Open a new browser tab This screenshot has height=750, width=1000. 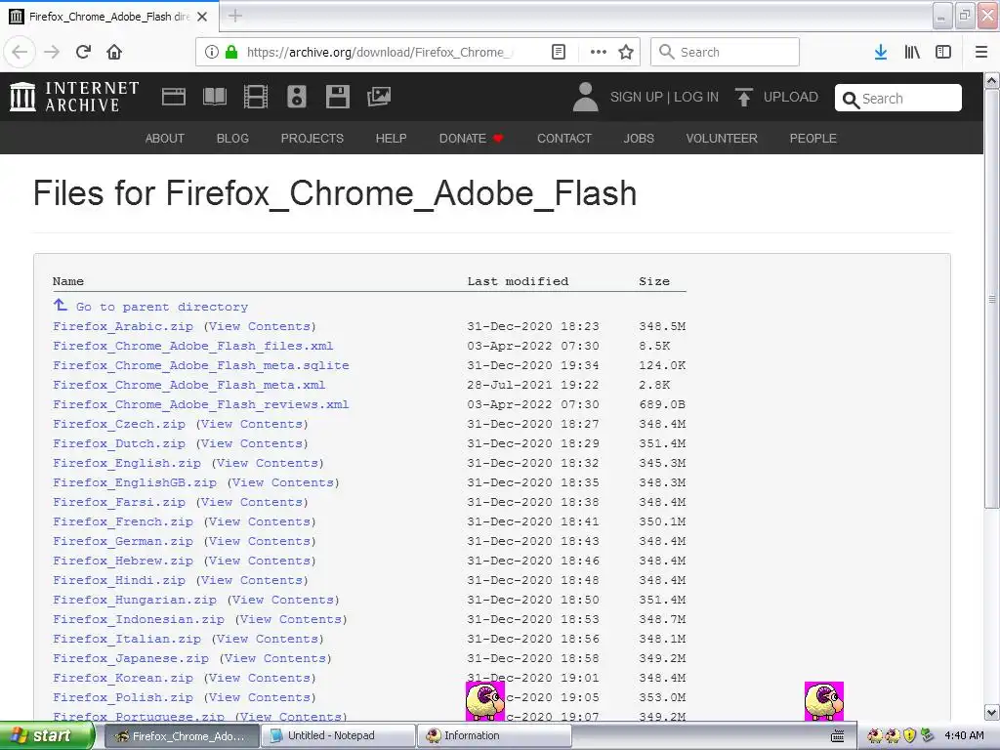235,16
